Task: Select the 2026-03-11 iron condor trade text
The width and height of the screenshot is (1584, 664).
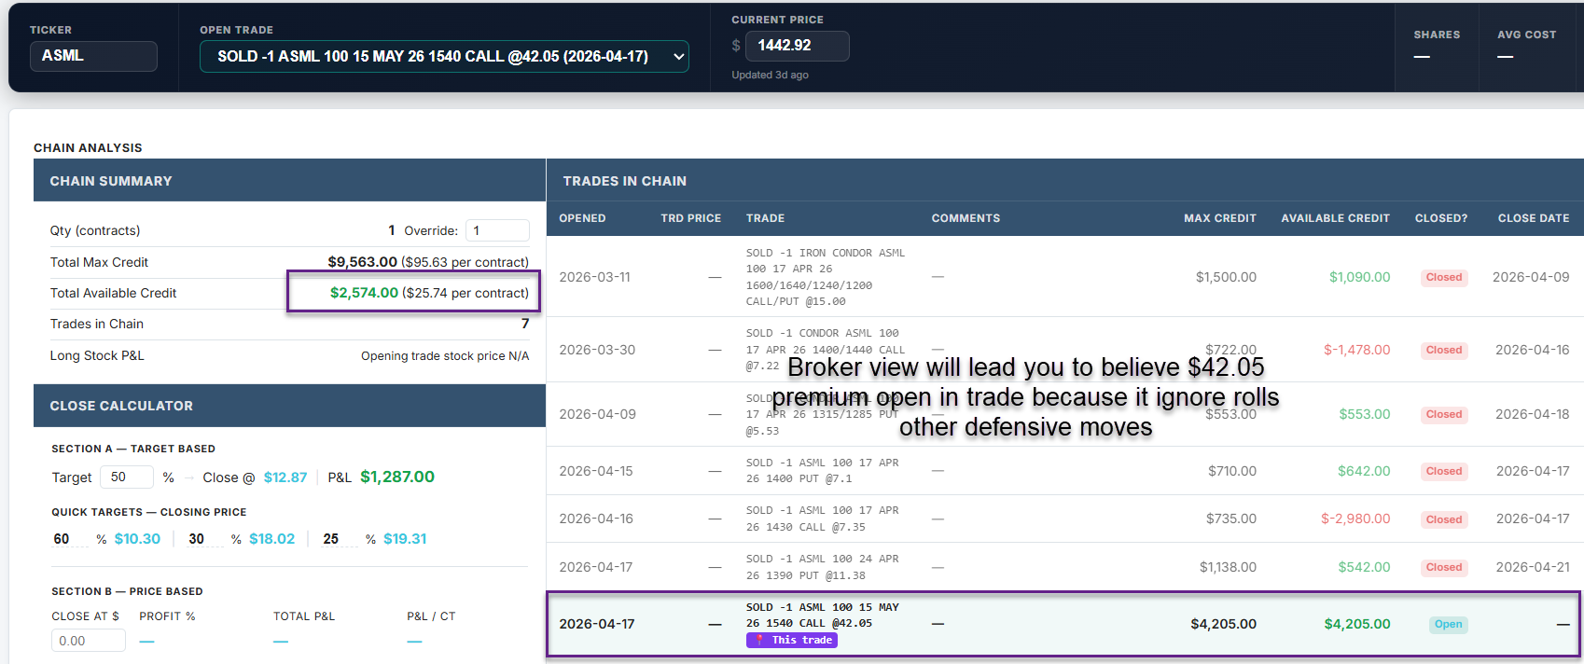Action: click(826, 277)
